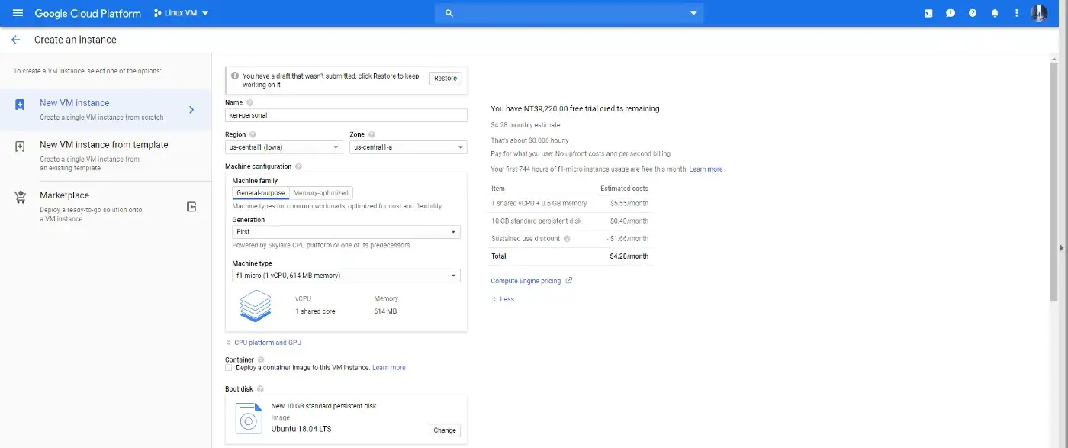The height and width of the screenshot is (448, 1068).
Task: Click the Ubuntu 18.04 LTS text
Action: [301, 429]
